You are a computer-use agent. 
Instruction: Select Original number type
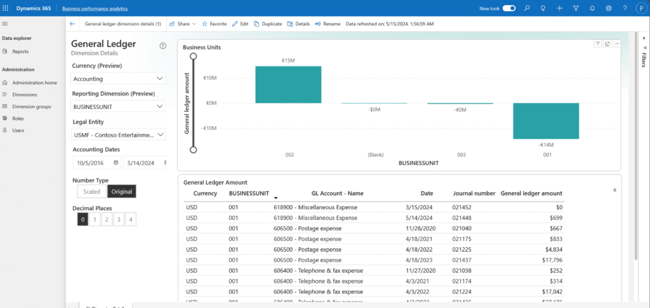point(121,191)
